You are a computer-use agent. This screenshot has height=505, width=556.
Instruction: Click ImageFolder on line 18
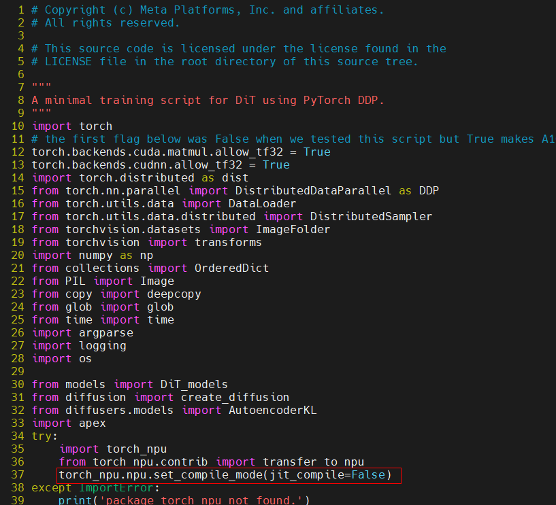point(293,230)
